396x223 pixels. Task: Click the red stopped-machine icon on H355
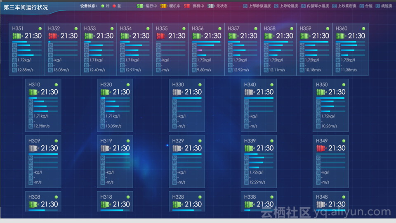tap(161, 36)
